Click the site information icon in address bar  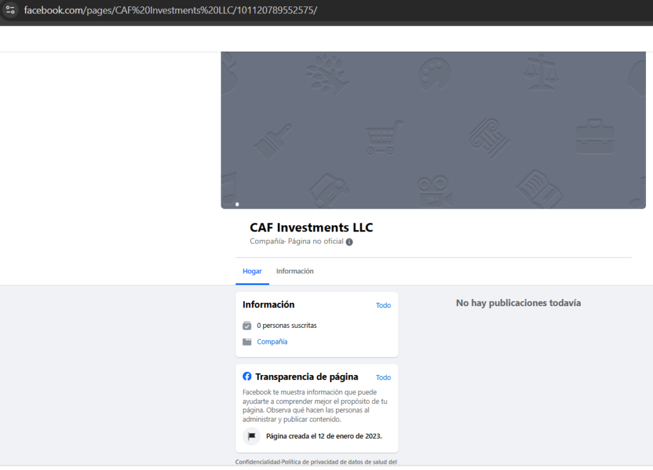[x=10, y=10]
